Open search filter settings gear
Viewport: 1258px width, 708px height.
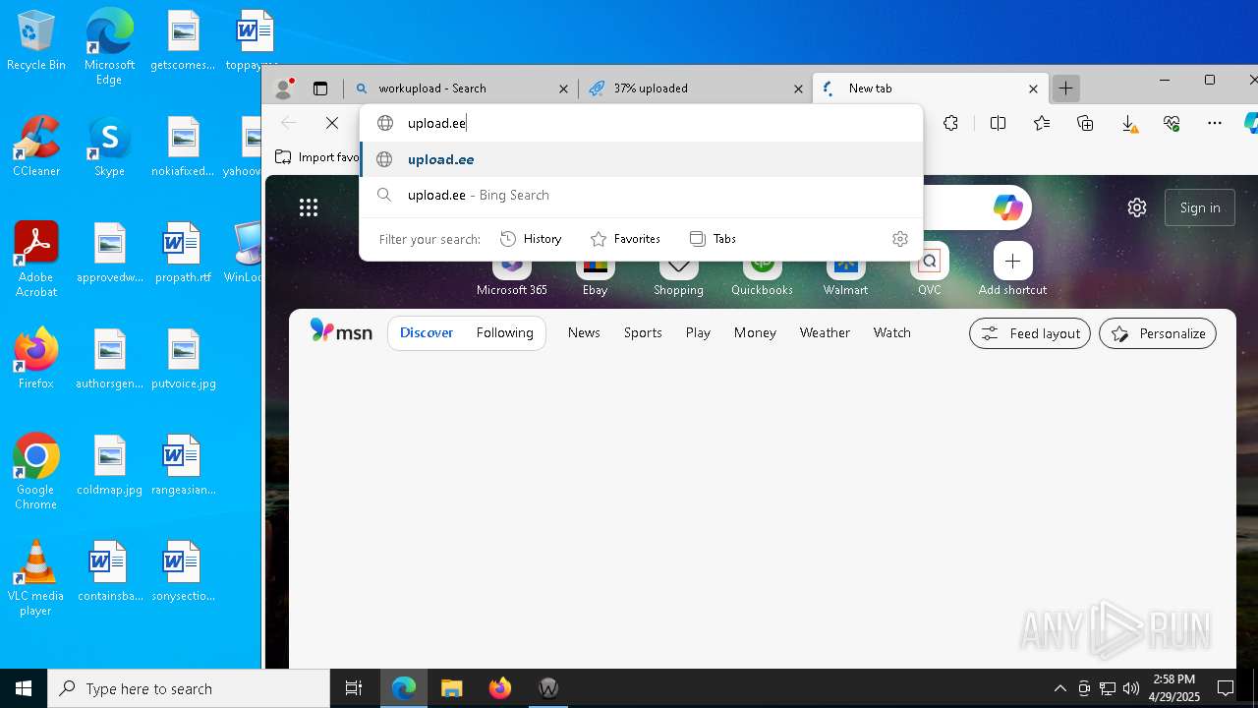pos(899,239)
